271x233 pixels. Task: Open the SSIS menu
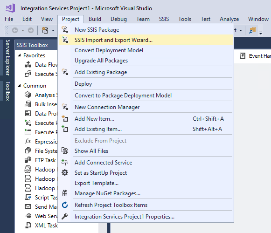coord(164,19)
